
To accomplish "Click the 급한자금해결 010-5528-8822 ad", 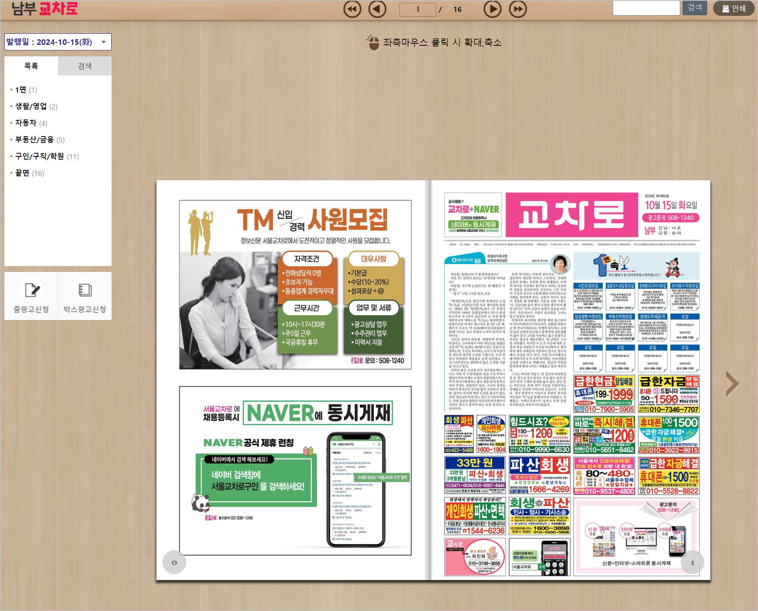I will pos(669,476).
